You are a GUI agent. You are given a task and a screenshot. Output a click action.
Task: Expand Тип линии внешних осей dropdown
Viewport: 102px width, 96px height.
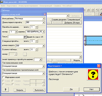coord(44,66)
